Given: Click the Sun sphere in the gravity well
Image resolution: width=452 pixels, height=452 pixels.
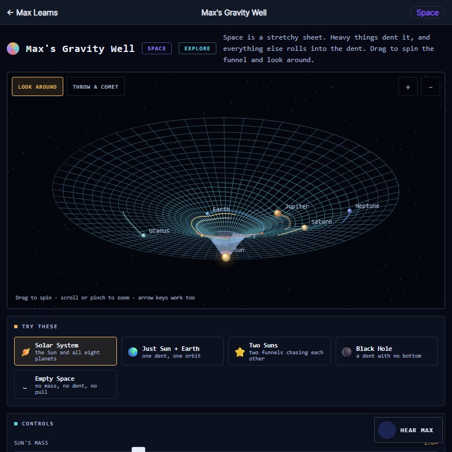Looking at the screenshot, I should pos(226,257).
